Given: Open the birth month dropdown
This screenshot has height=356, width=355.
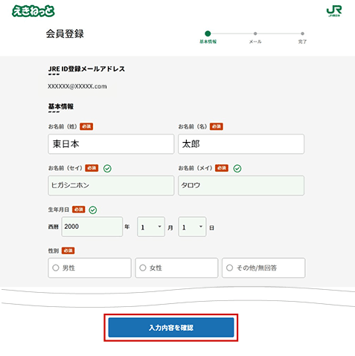Looking at the screenshot, I should (x=151, y=227).
